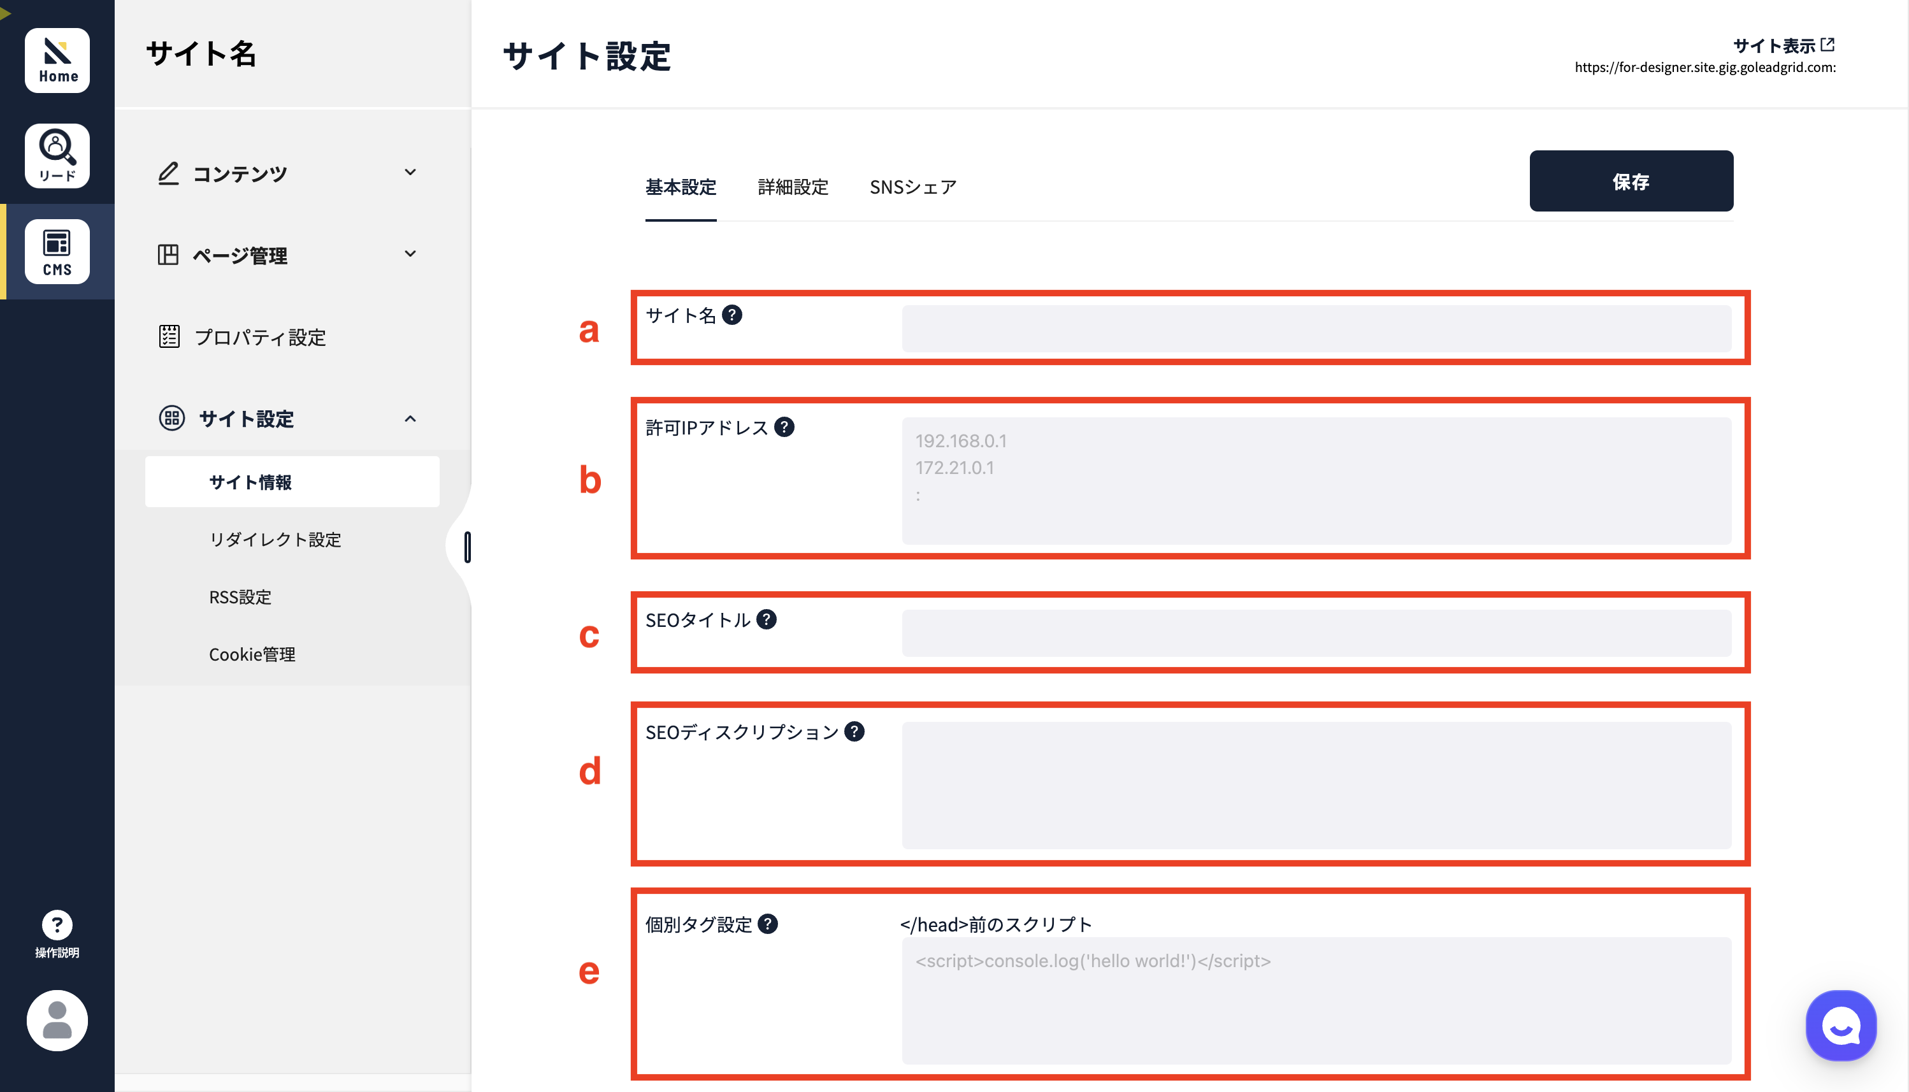This screenshot has width=1909, height=1092.
Task: Click into the </head>前のスクリプト text area
Action: pyautogui.click(x=1316, y=1000)
